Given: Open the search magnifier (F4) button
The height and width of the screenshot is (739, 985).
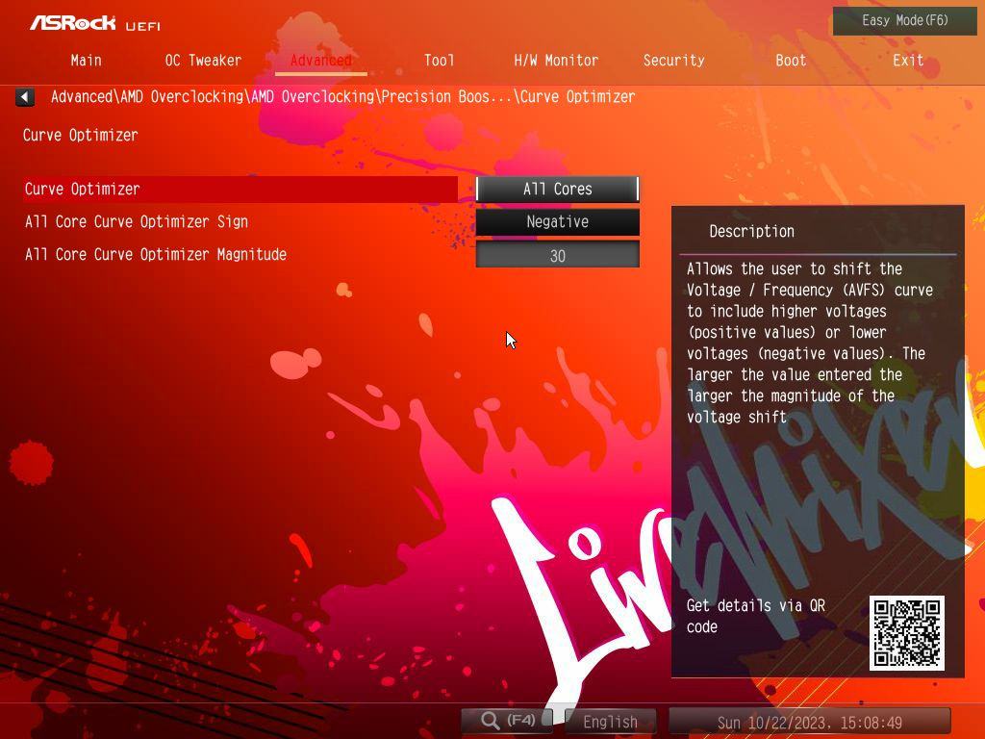Looking at the screenshot, I should pyautogui.click(x=507, y=720).
